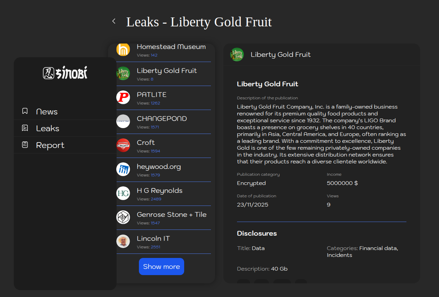Image resolution: width=439 pixels, height=297 pixels.
Task: Click the back arrow beside the Leaks title
Action: pyautogui.click(x=114, y=21)
